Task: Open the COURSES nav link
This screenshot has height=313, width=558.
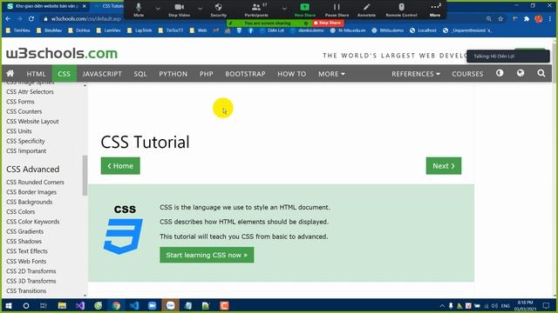Action: coord(467,74)
